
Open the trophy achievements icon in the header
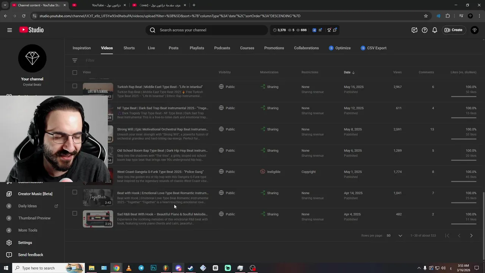[329, 30]
